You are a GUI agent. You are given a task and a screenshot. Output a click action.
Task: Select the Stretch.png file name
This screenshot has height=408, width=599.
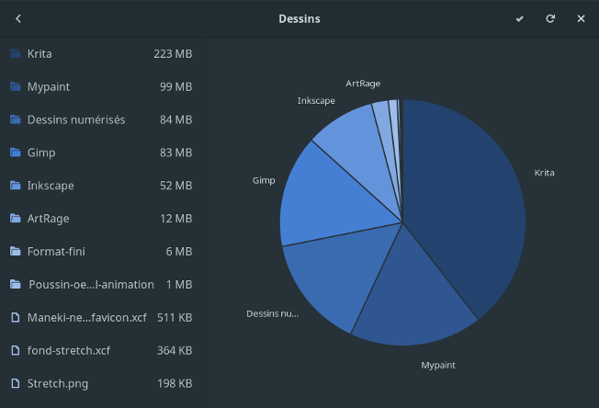[58, 384]
